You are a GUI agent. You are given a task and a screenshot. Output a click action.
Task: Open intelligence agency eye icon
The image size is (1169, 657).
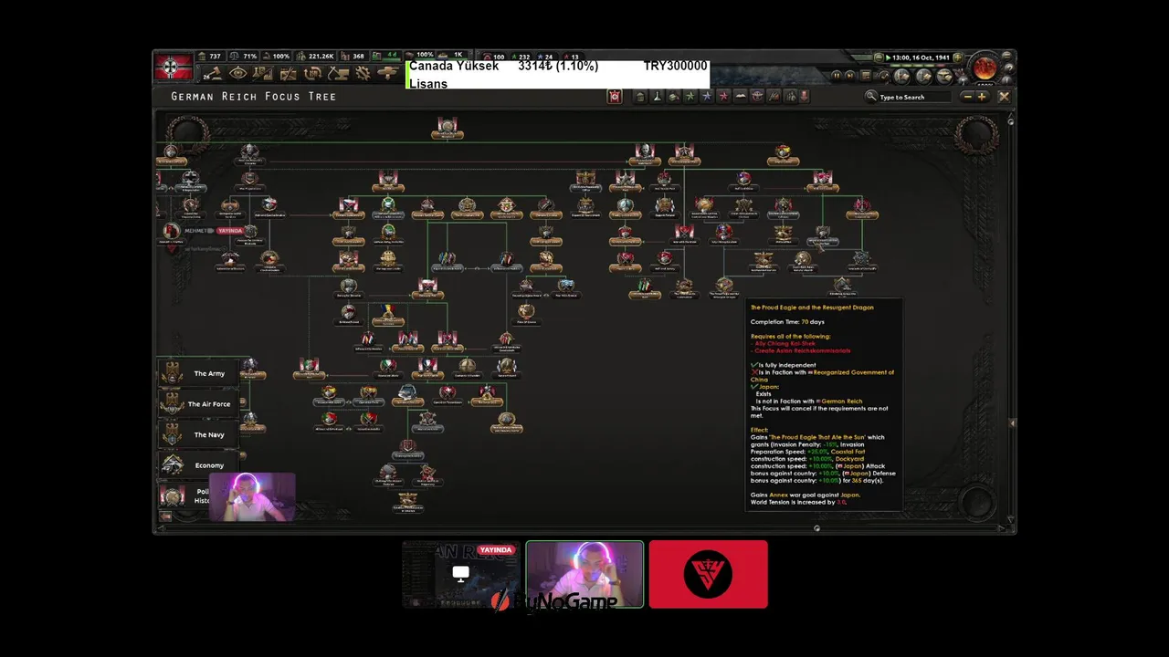[x=237, y=73]
